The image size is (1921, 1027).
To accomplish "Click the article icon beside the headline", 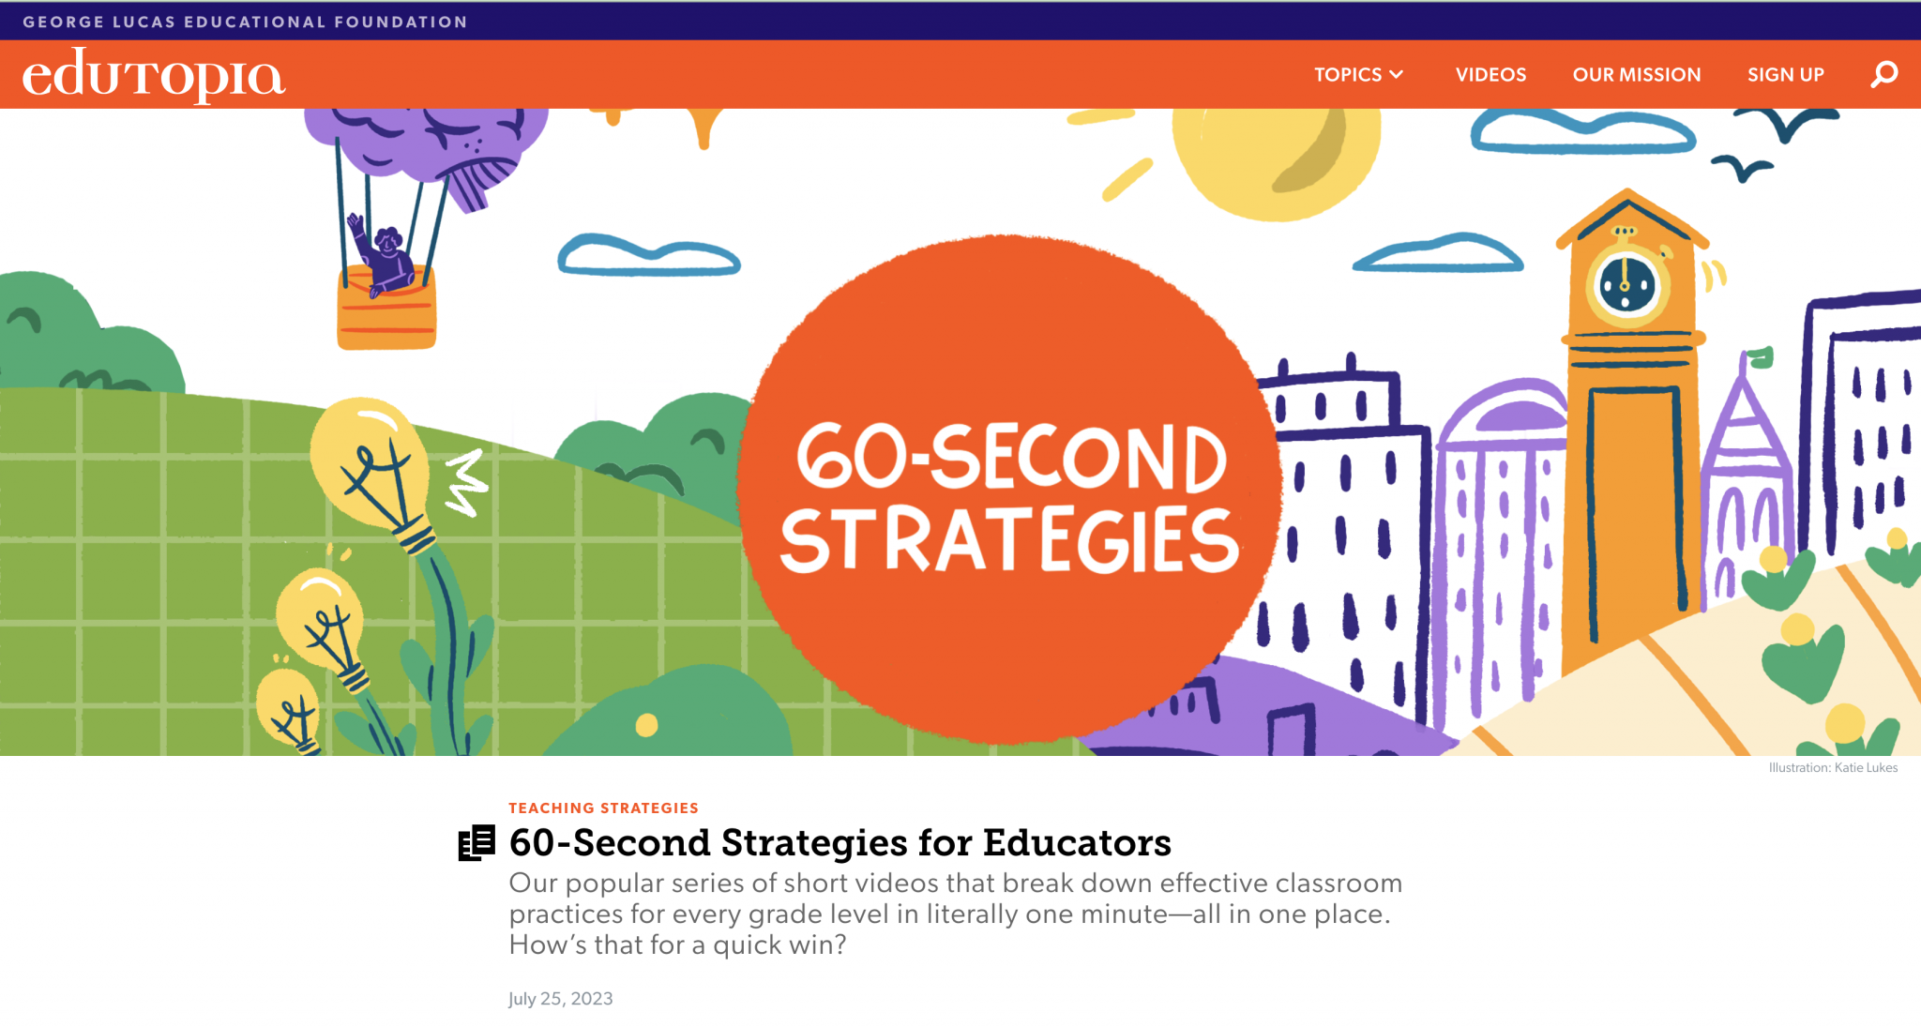I will coord(476,842).
